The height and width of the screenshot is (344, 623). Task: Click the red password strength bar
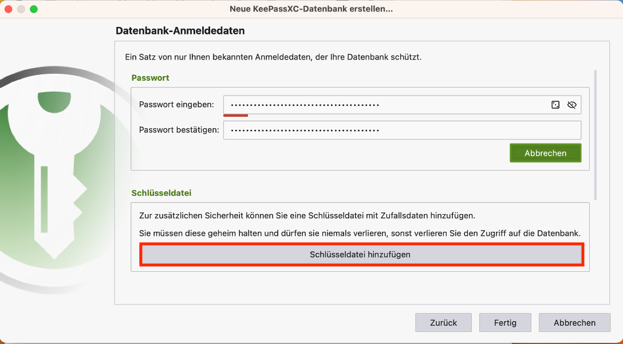coord(235,115)
